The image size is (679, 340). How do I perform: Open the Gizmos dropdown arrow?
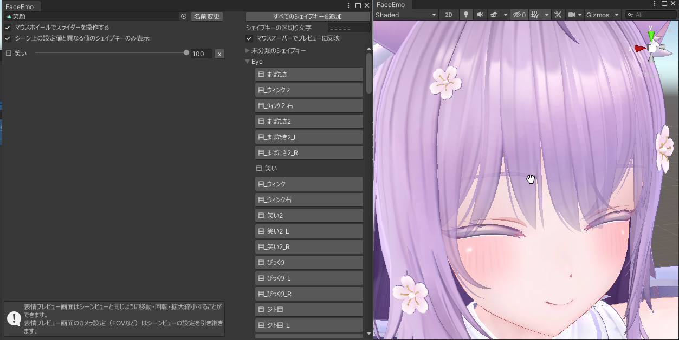(617, 15)
